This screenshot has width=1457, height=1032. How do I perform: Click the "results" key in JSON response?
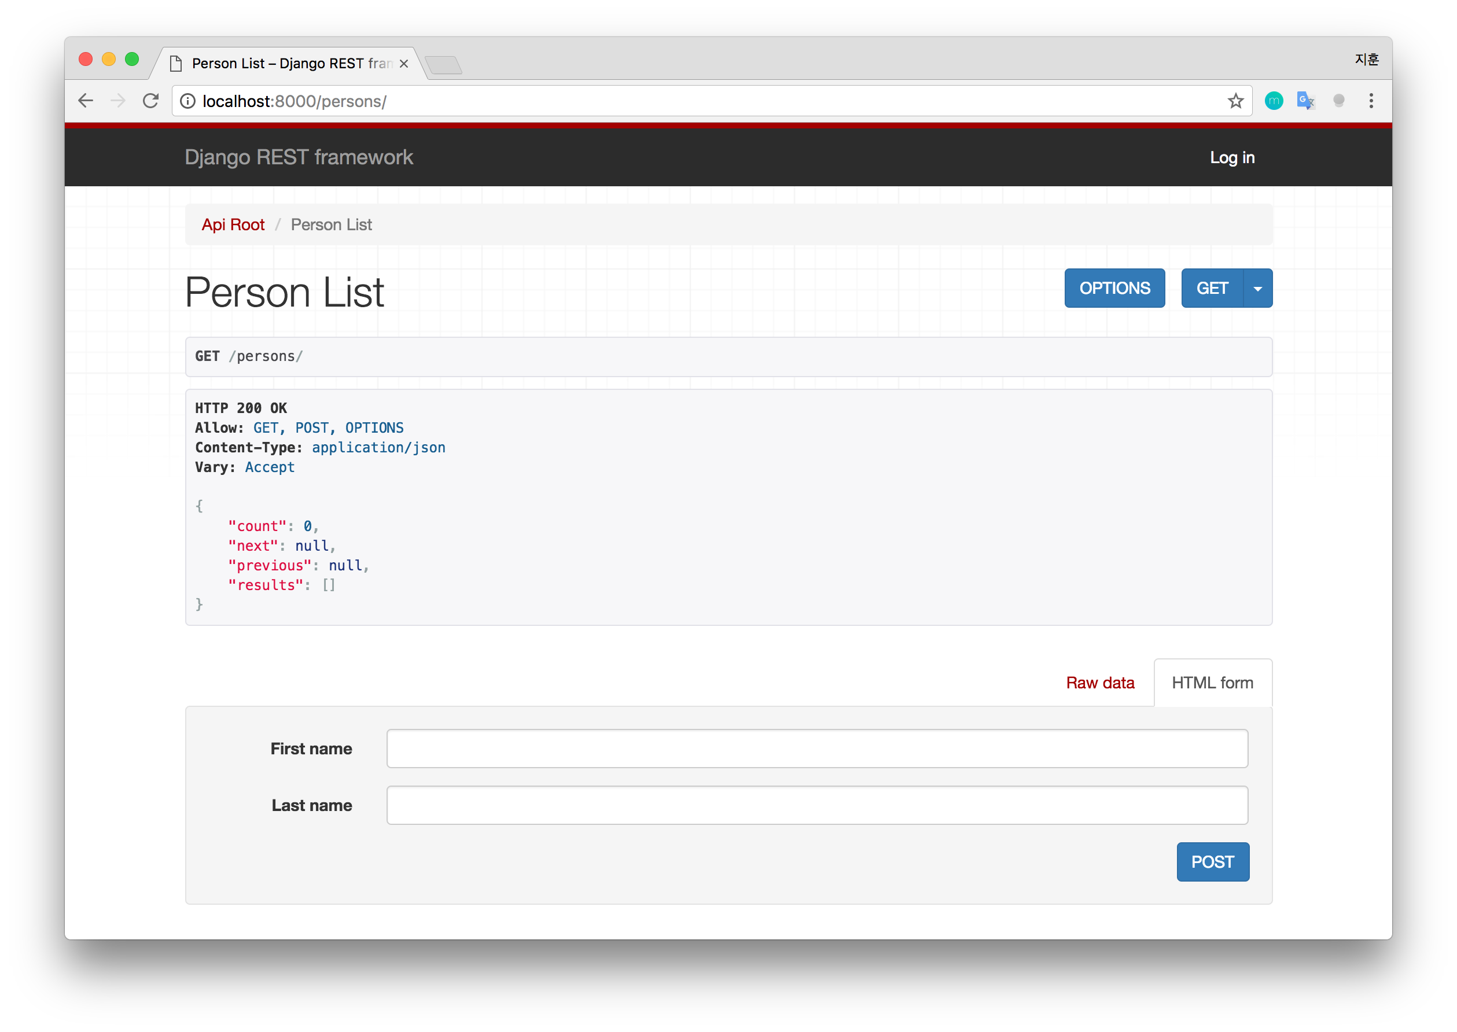pyautogui.click(x=266, y=585)
